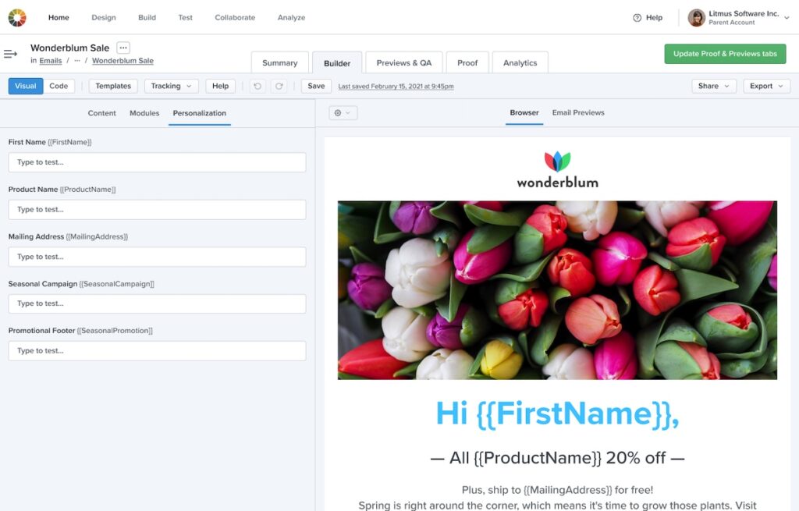Click the Update Proof & Previews tabs button
Viewport: 799px width, 511px height.
pyautogui.click(x=725, y=54)
